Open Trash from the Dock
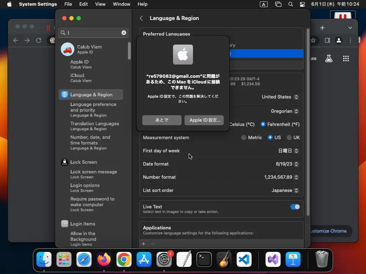 pyautogui.click(x=322, y=259)
